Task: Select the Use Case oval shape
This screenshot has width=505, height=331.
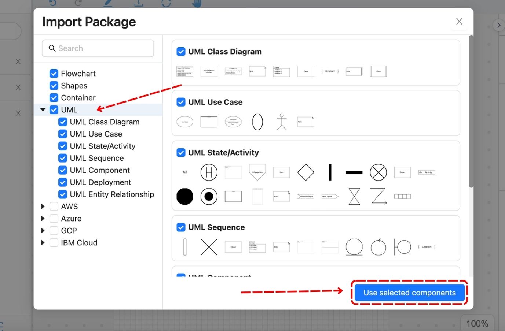Action: [184, 122]
